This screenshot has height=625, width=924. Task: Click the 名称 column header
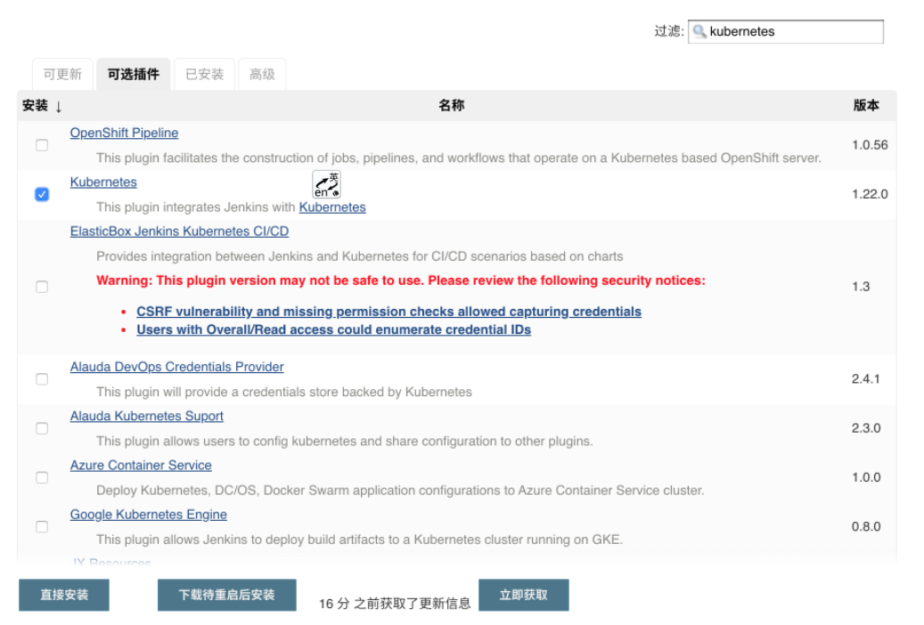click(x=452, y=105)
